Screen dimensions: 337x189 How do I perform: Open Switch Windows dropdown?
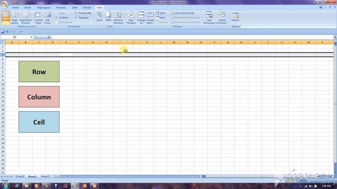pos(222,17)
